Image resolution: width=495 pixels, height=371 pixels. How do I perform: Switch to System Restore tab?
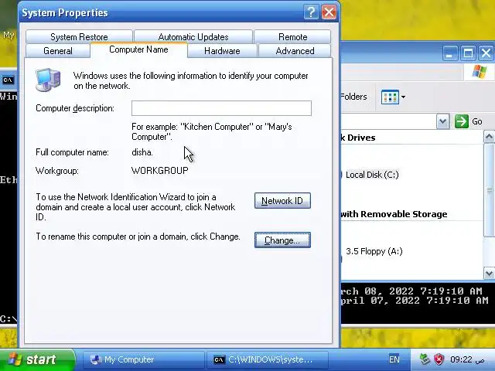(x=79, y=37)
